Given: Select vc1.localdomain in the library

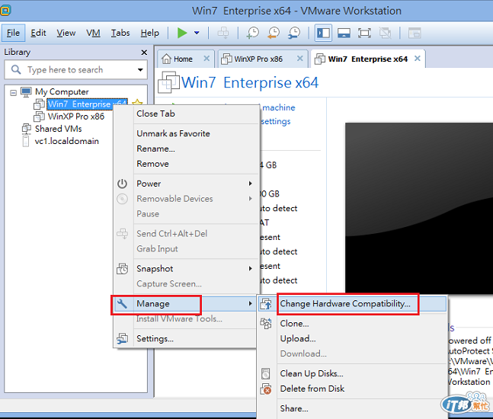Looking at the screenshot, I should click(x=66, y=141).
